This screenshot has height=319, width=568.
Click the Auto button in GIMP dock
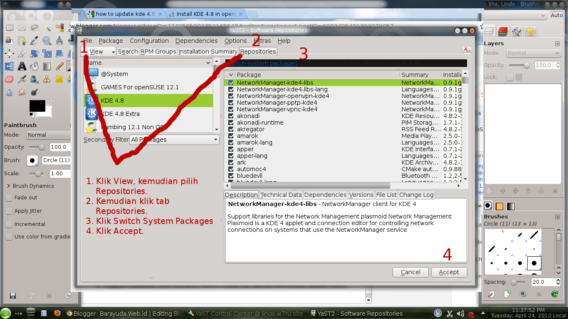(x=557, y=15)
